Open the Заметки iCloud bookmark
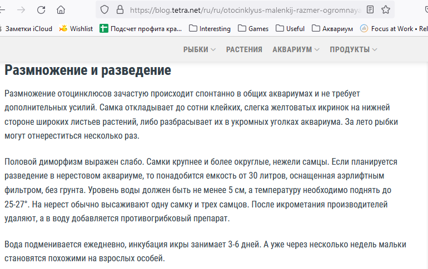Viewport: 428px width, 269px height. pos(26,29)
